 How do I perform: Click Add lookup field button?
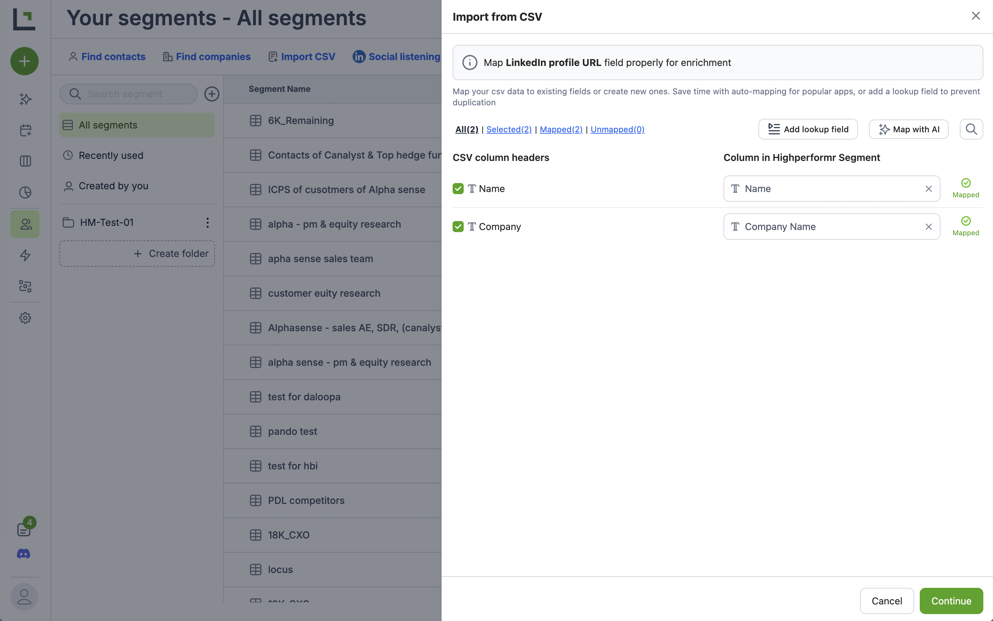[808, 130]
